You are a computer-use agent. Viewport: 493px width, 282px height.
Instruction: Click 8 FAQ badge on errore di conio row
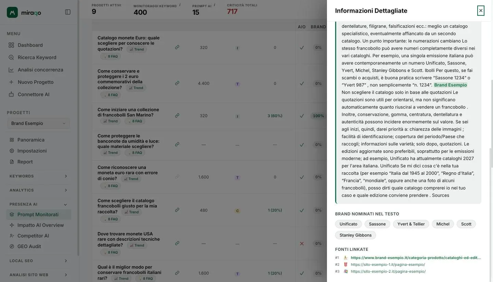tap(110, 186)
